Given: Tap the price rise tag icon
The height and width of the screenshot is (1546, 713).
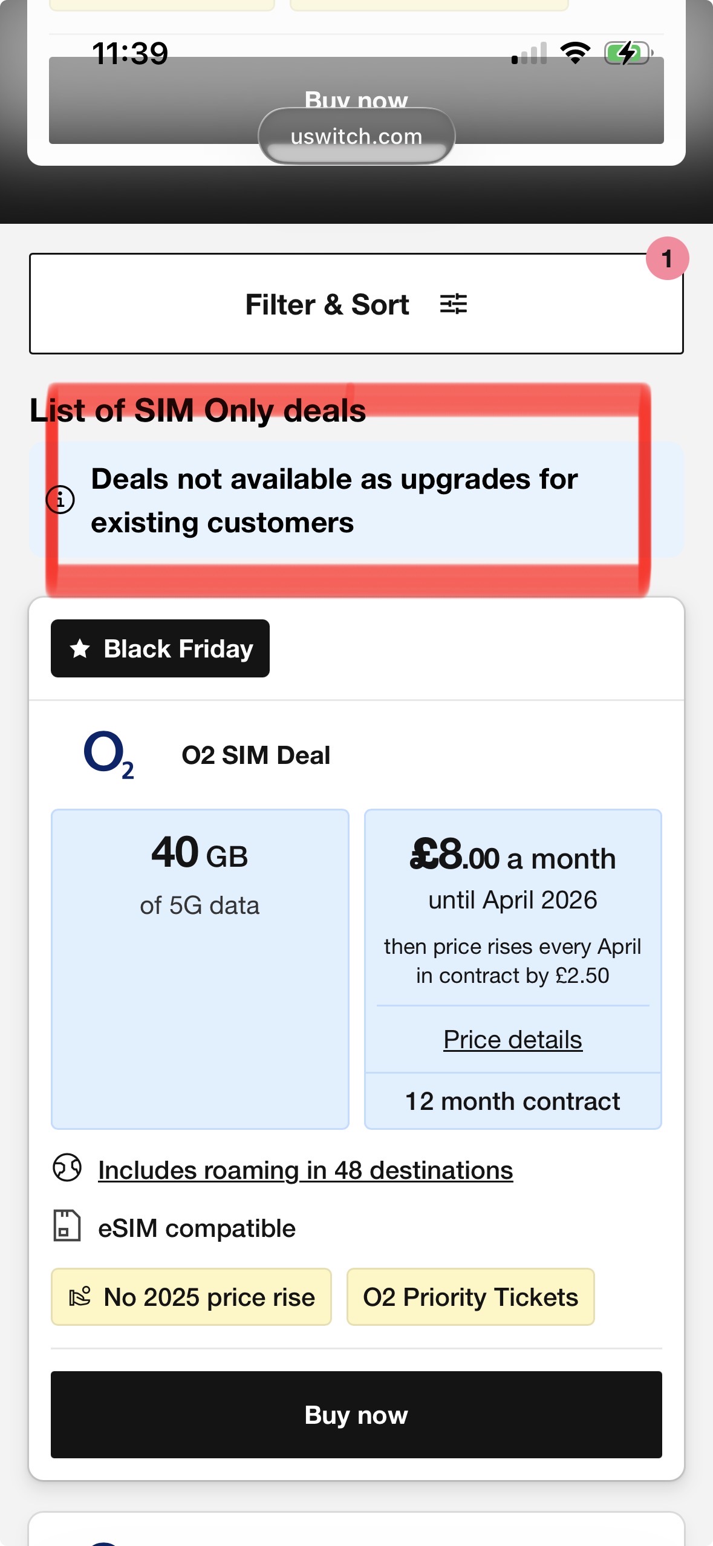Looking at the screenshot, I should tap(80, 1297).
